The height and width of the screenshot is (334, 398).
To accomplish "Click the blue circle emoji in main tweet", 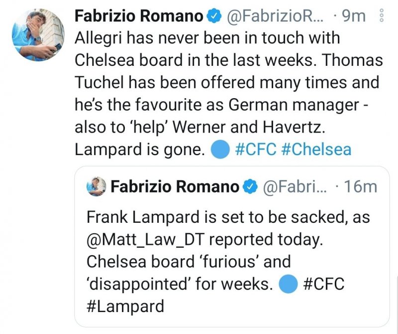I will click(220, 150).
